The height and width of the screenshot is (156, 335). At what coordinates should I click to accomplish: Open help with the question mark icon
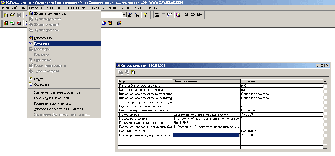click(x=146, y=15)
